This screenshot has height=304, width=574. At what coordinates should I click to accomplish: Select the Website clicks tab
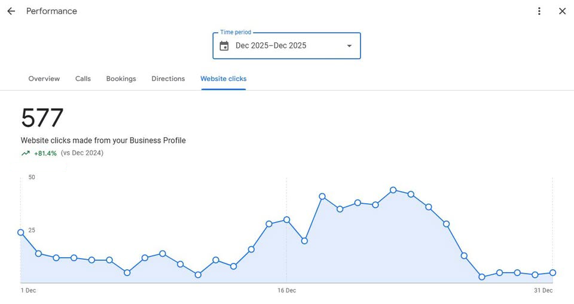coord(223,79)
